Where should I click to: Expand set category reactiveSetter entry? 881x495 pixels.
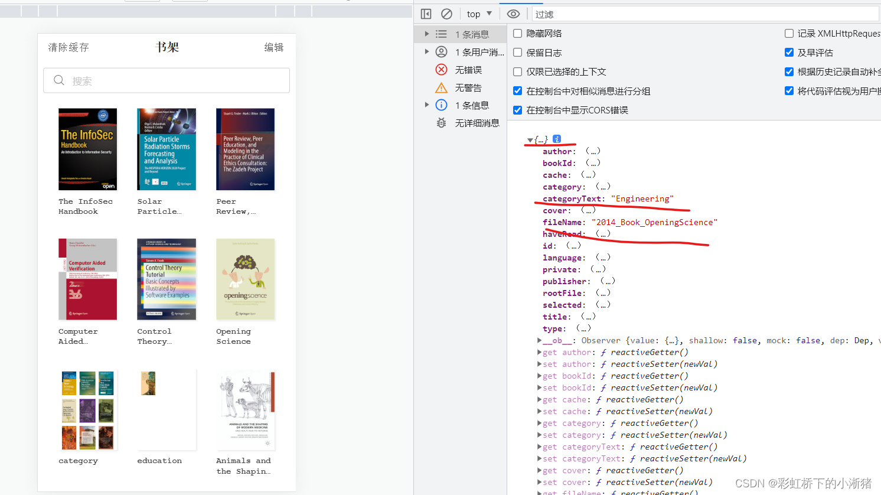(x=539, y=435)
